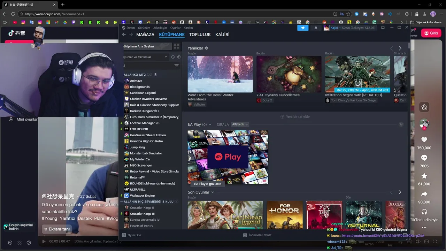The image size is (446, 251).
Task: Open the TOPLULUK tab
Action: point(200,35)
